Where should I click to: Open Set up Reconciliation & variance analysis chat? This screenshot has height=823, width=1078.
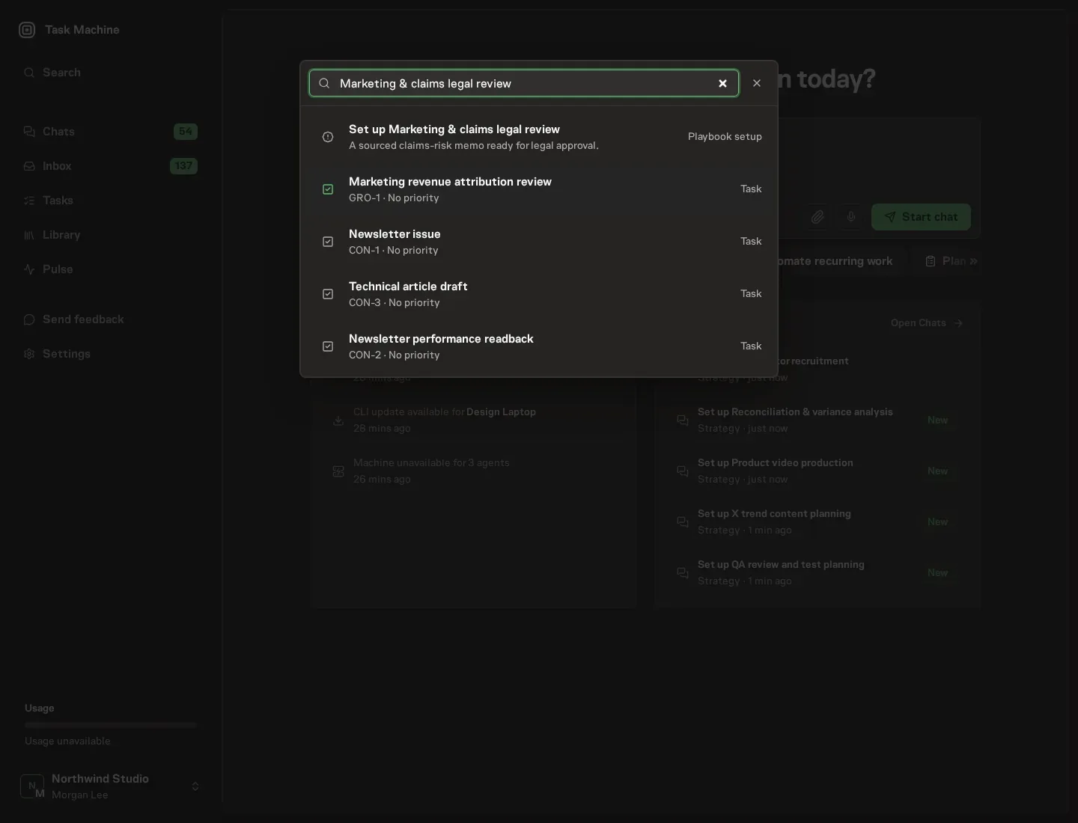click(x=817, y=420)
